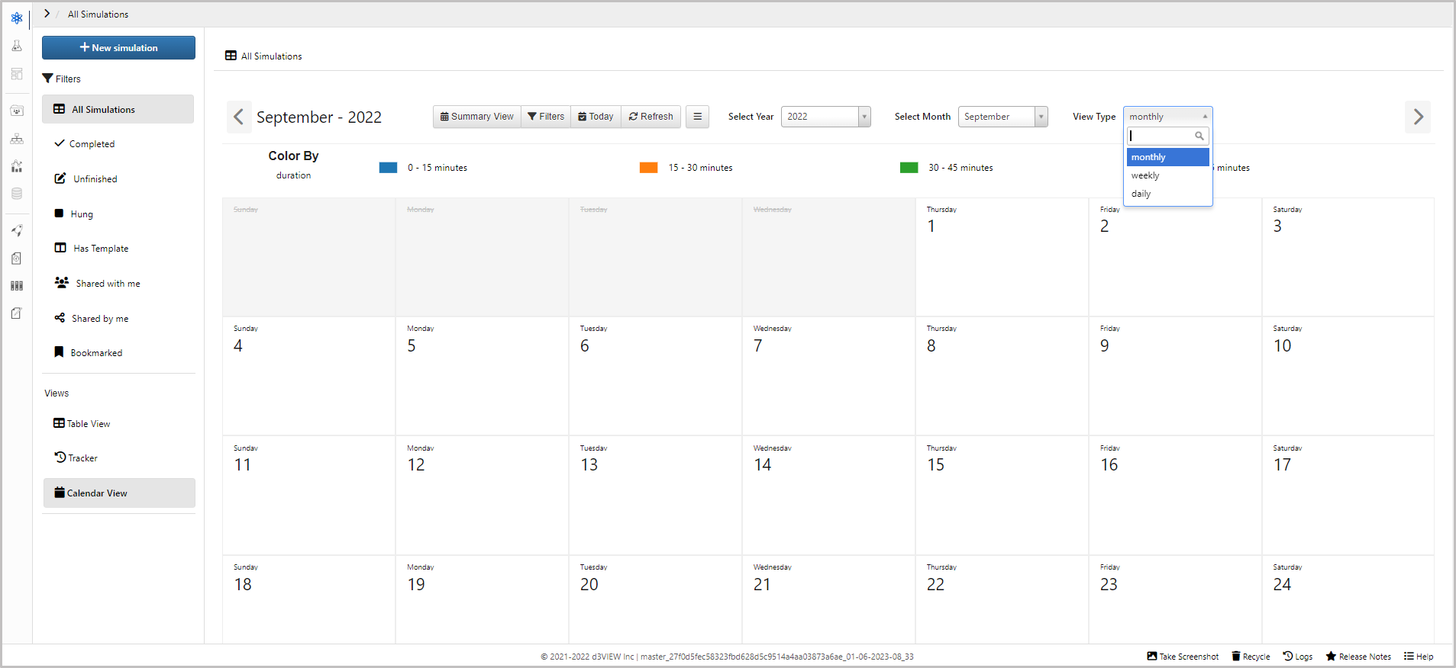The width and height of the screenshot is (1456, 668).
Task: Switch to Summary View
Action: 477,117
